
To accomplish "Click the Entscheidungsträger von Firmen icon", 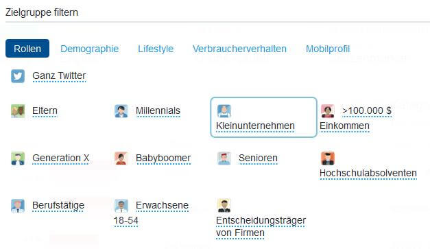I will coord(224,206).
